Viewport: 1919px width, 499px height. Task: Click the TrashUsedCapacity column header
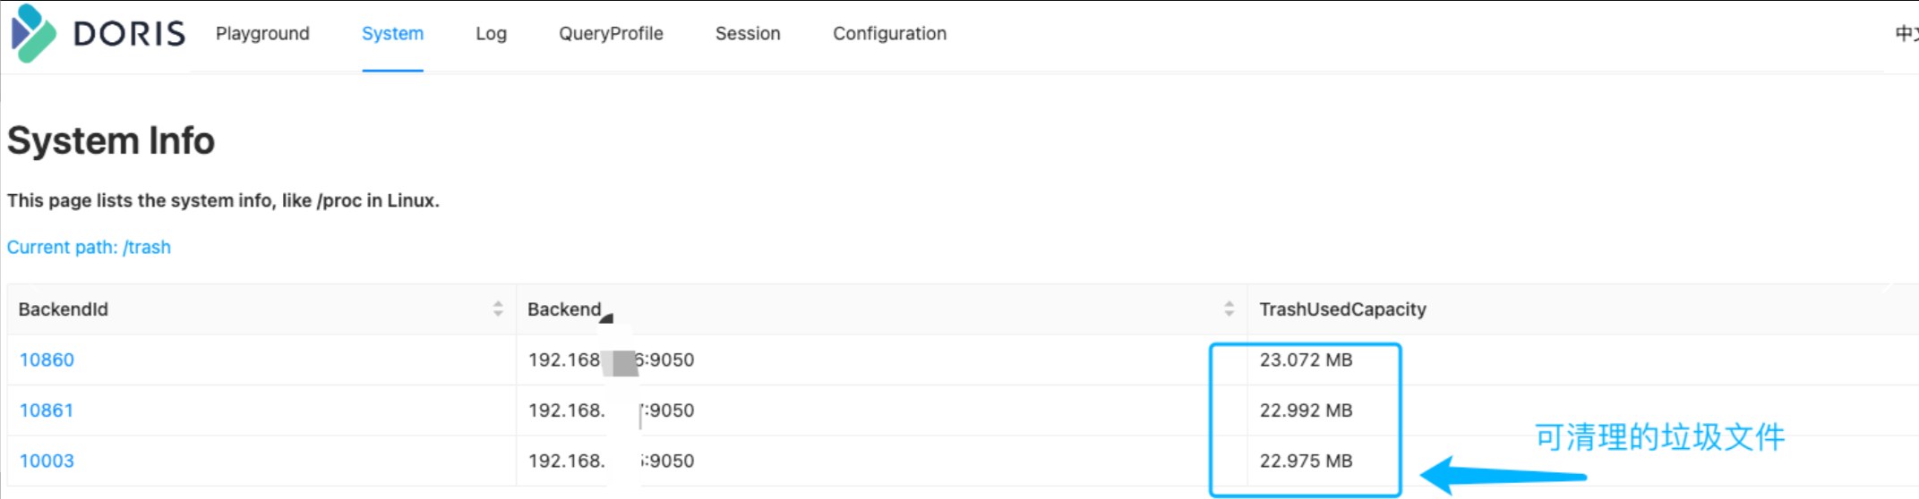pos(1342,309)
